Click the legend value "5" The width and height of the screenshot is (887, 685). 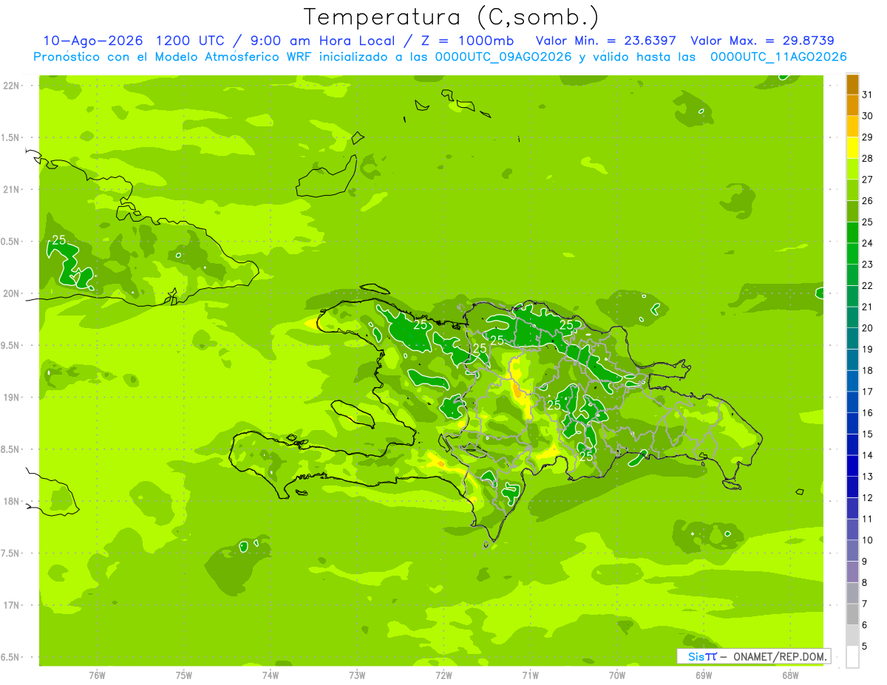click(865, 647)
